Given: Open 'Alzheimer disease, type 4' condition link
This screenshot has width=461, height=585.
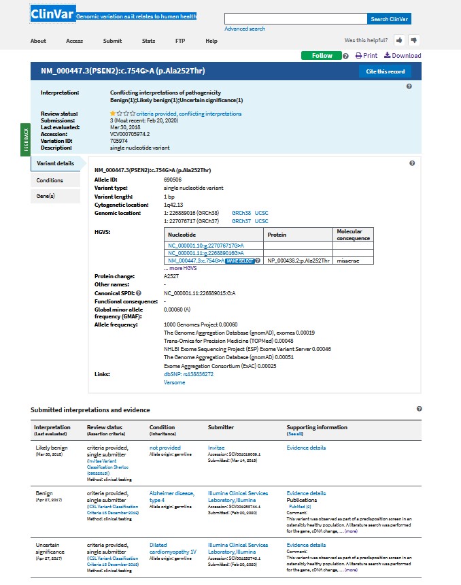Looking at the screenshot, I should pos(171,497).
